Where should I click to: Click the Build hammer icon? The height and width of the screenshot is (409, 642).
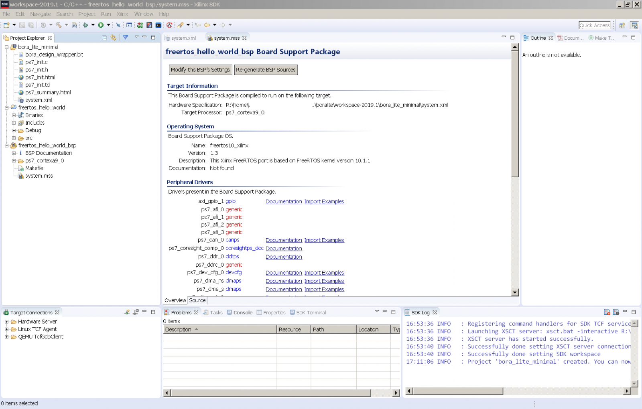pos(59,25)
